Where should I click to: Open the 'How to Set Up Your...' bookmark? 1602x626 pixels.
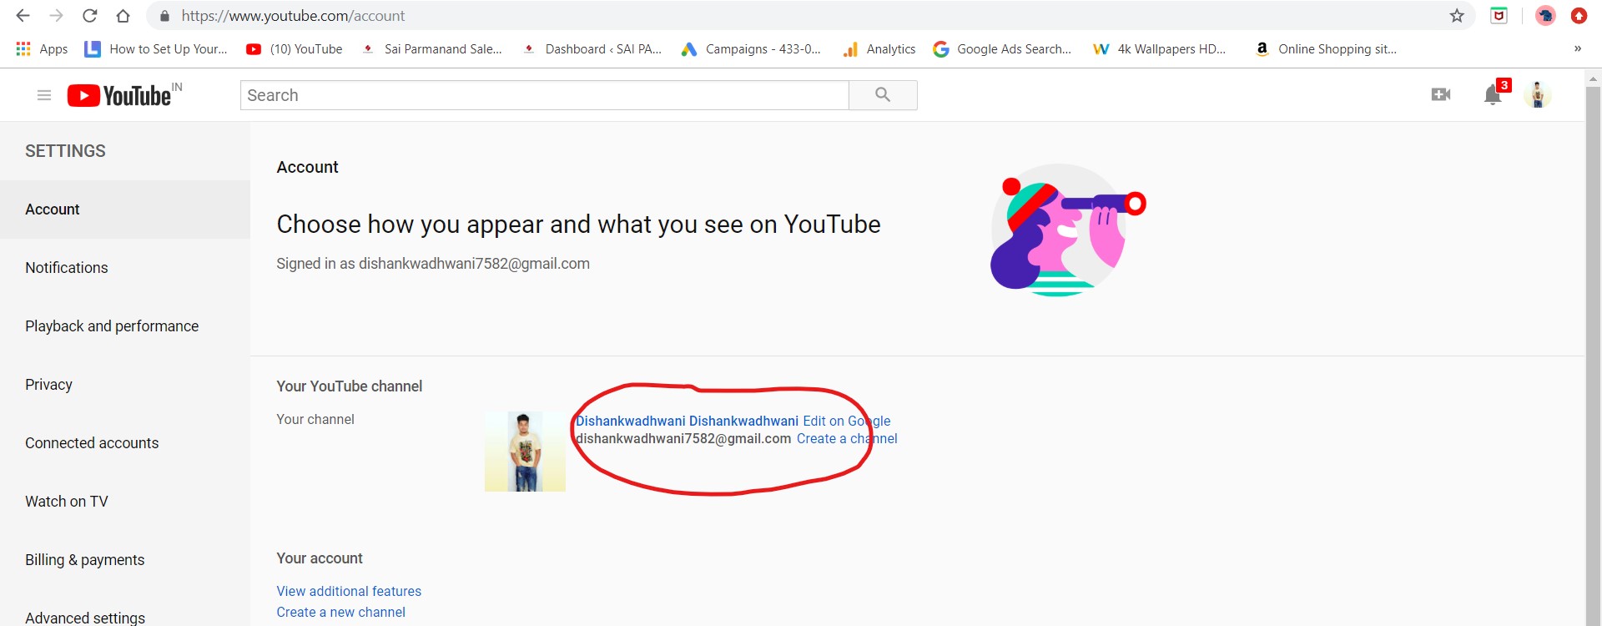coord(156,49)
